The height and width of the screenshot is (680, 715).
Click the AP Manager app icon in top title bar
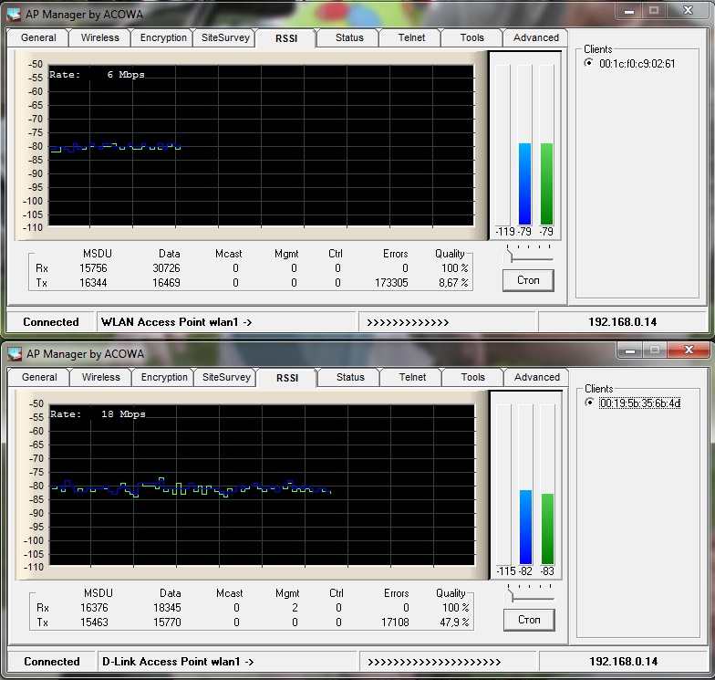14,15
